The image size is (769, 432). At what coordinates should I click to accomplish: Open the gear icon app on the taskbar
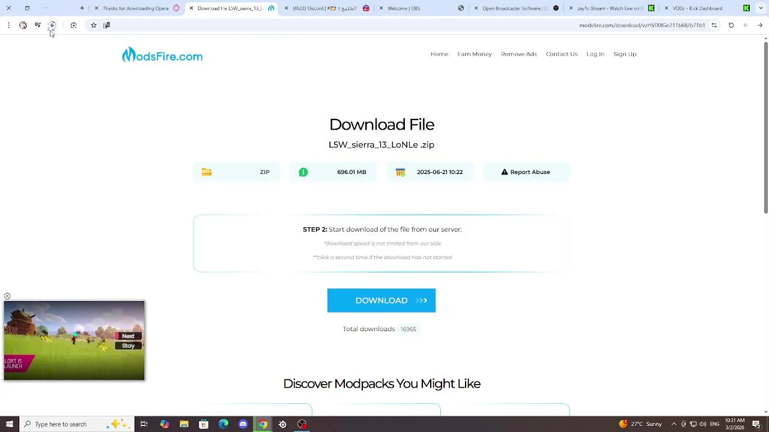coord(282,424)
